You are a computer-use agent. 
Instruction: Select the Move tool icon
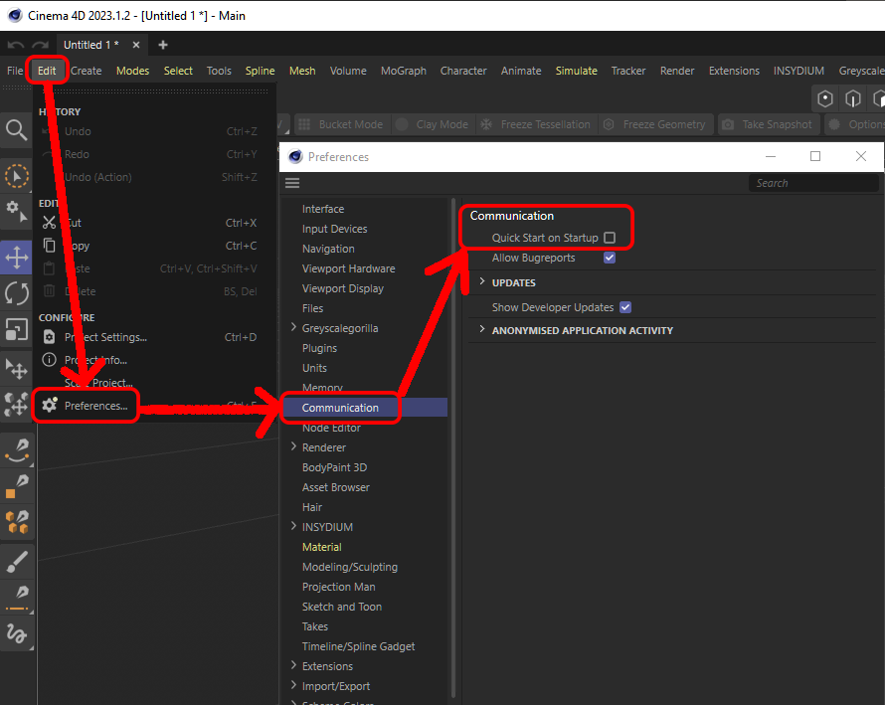[x=16, y=258]
